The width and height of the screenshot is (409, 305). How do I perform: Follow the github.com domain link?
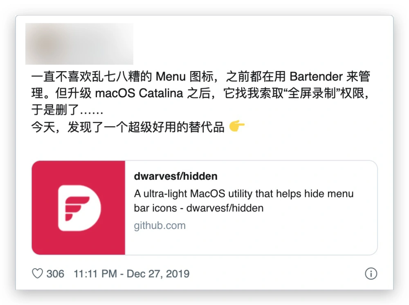coord(160,226)
